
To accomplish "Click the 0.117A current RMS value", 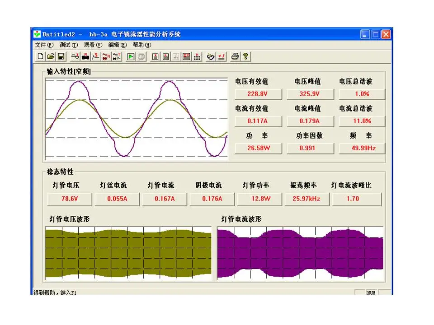I will 258,121.
